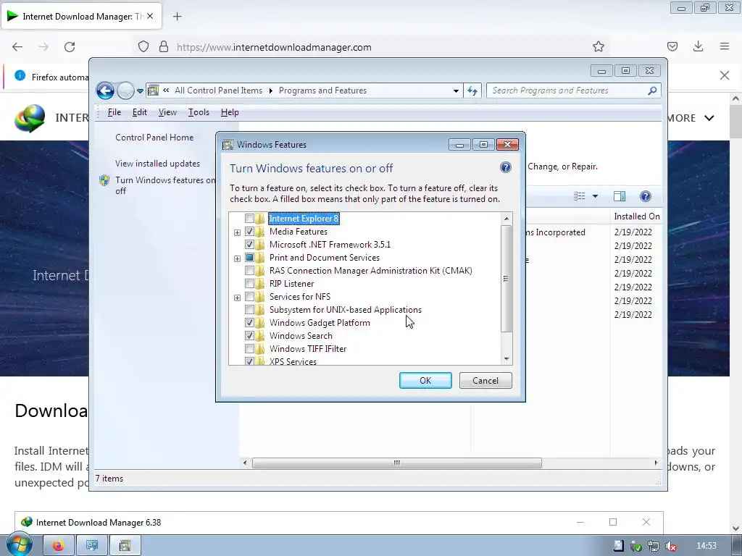Viewport: 742px width, 556px height.
Task: Uncheck the Windows Search checkbox
Action: click(249, 336)
